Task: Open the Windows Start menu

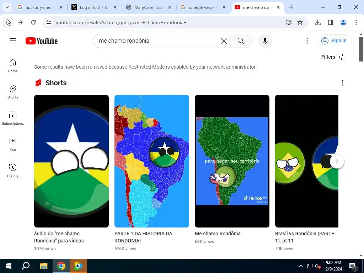Action: coord(9,266)
